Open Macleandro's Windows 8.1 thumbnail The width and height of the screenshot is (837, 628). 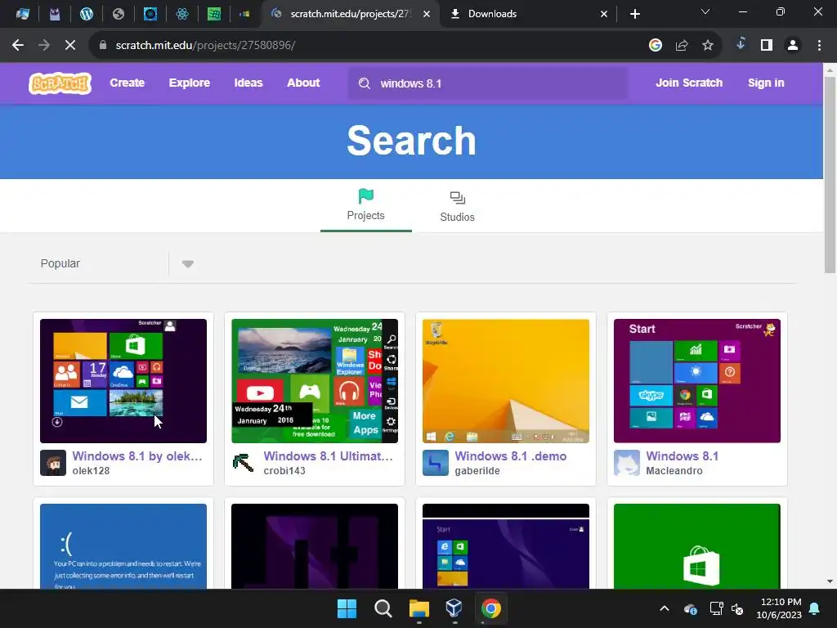pos(696,381)
